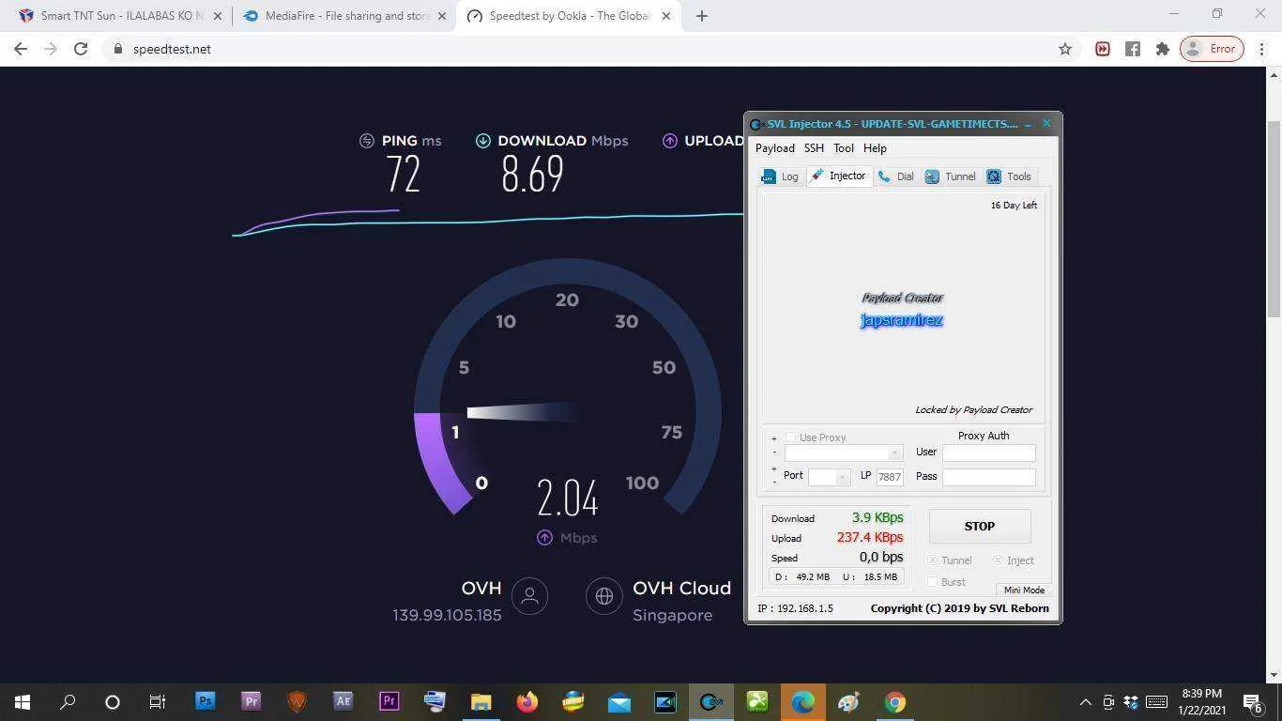Click the STOP button in SVL Injector
Image resolution: width=1282 pixels, height=721 pixels.
click(x=980, y=526)
